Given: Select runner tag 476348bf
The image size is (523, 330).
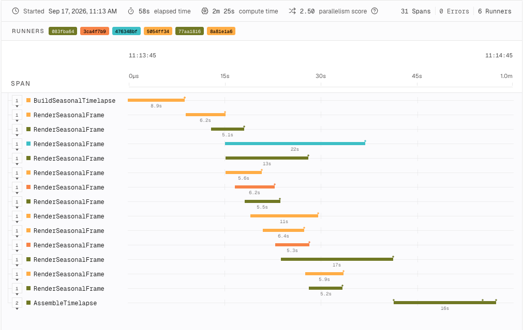Looking at the screenshot, I should coord(126,32).
